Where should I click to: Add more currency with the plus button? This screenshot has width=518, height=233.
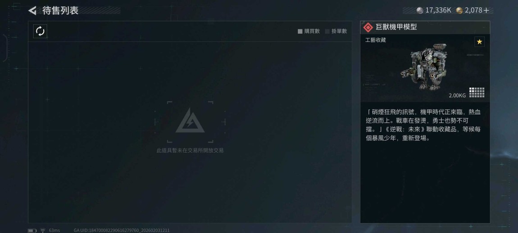click(x=486, y=10)
